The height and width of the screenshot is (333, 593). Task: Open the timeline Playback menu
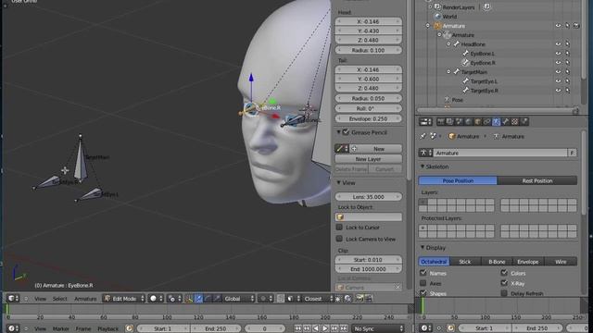coord(107,329)
